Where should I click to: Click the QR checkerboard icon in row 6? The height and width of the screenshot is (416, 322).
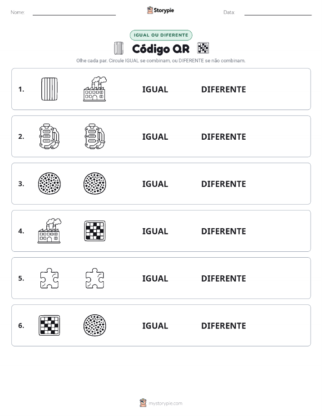[50, 325]
